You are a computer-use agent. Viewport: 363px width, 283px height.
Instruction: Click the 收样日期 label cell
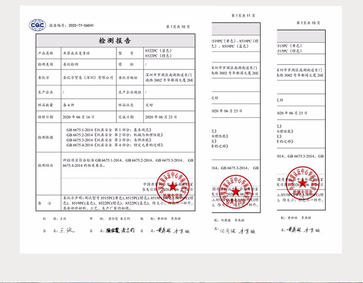click(x=48, y=117)
